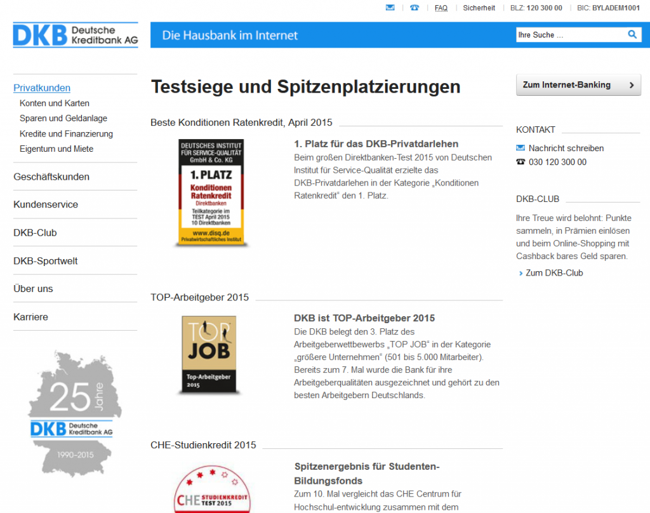Click the envelope icon in top bar
Image resolution: width=650 pixels, height=513 pixels.
[390, 8]
